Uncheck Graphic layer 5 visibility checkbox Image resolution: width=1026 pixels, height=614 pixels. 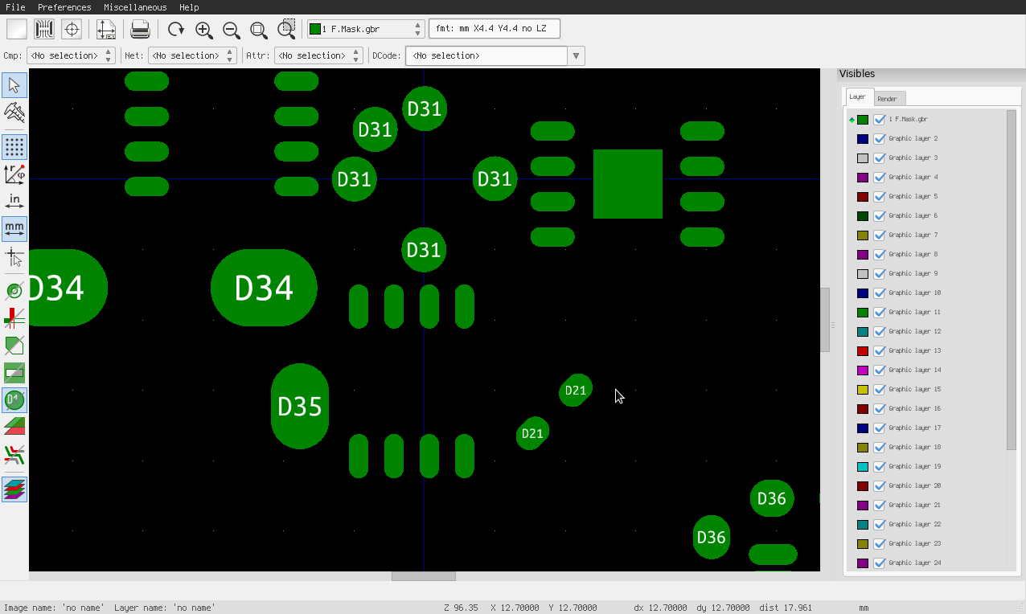880,196
